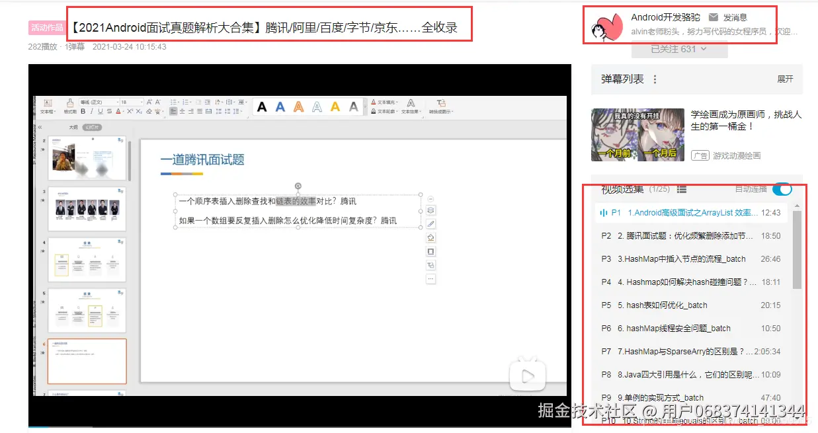Click the underline U icon in video toolbar
This screenshot has height=433, width=818.
[x=101, y=112]
